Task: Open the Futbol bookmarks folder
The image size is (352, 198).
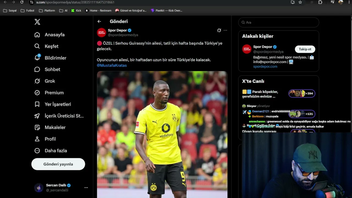Action: [28, 10]
